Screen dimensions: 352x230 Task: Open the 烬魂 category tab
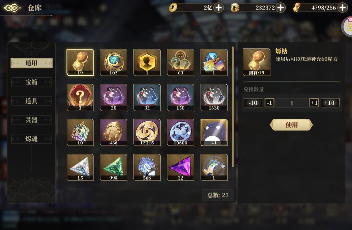(x=31, y=139)
